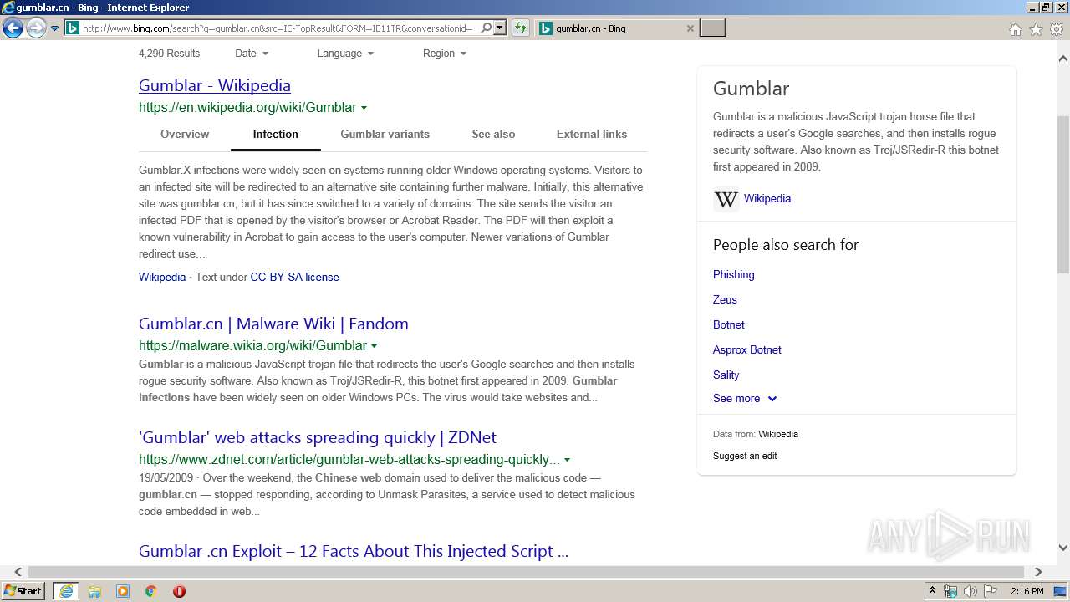The width and height of the screenshot is (1070, 602).
Task: Open Gumblar .cn Exploit 12 Facts result
Action: pos(354,551)
